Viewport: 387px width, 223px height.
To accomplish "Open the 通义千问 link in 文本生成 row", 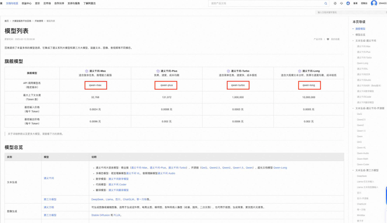I will [x=49, y=178].
